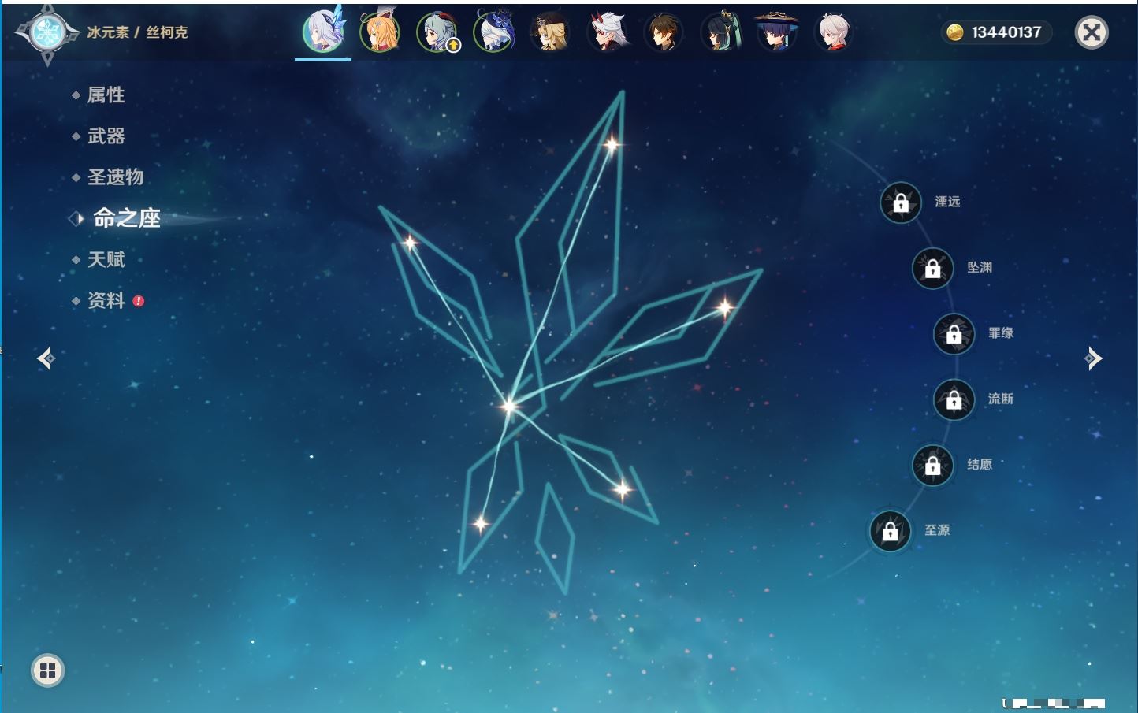1138x713 pixels.
Task: Open the locked 结愿 constellation node
Action: tap(932, 466)
